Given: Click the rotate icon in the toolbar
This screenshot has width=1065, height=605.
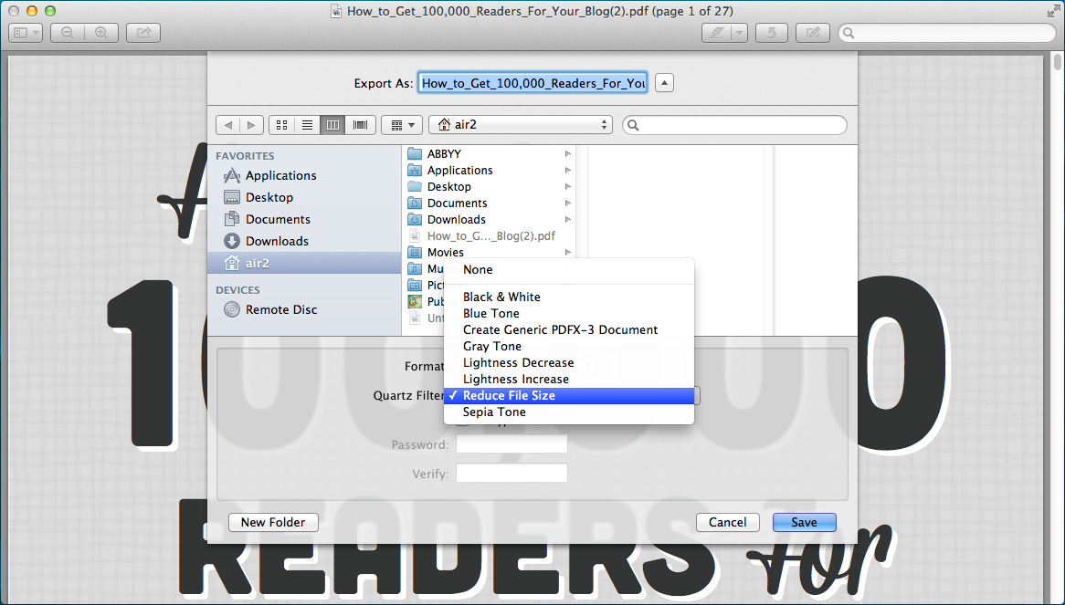Looking at the screenshot, I should point(772,32).
